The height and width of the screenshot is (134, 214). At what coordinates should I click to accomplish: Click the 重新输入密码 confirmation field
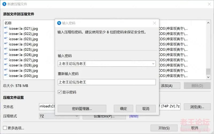click(107, 82)
